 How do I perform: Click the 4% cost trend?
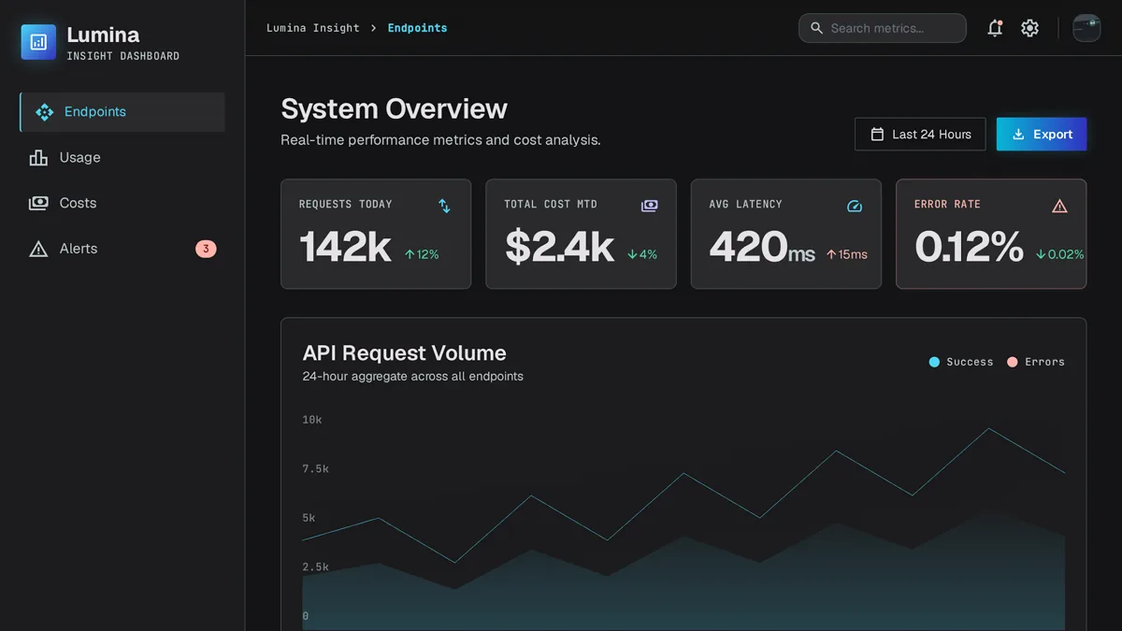pos(642,254)
